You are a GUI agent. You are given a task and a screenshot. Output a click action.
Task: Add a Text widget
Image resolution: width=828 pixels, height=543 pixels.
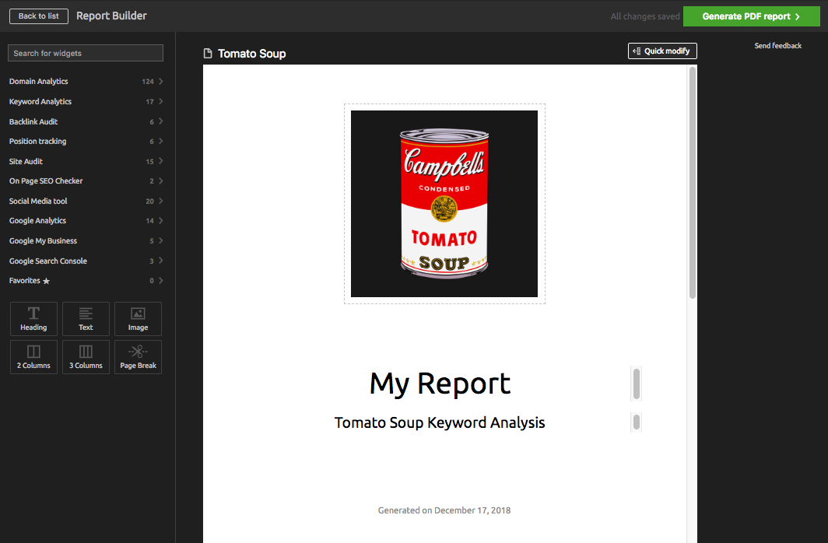(86, 319)
